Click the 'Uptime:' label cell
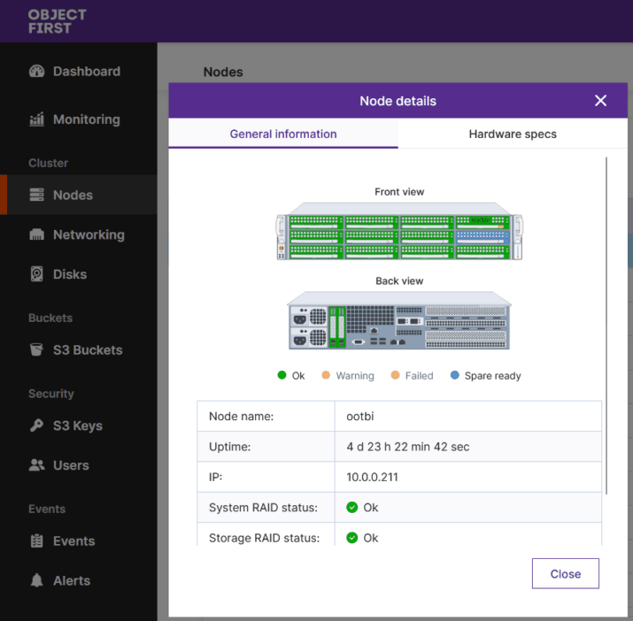 266,447
